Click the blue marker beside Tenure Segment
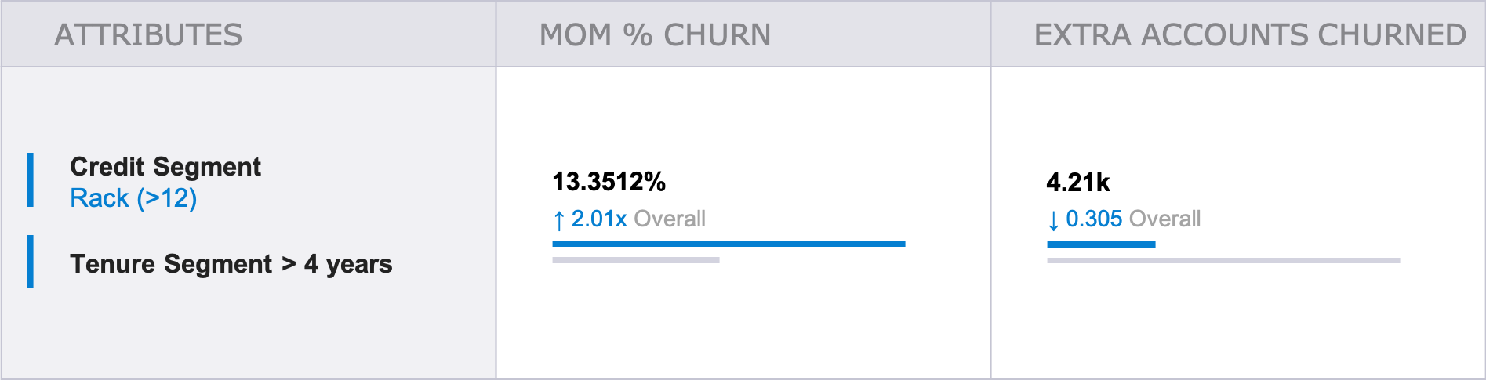Viewport: 1486px width, 380px height. [x=31, y=262]
